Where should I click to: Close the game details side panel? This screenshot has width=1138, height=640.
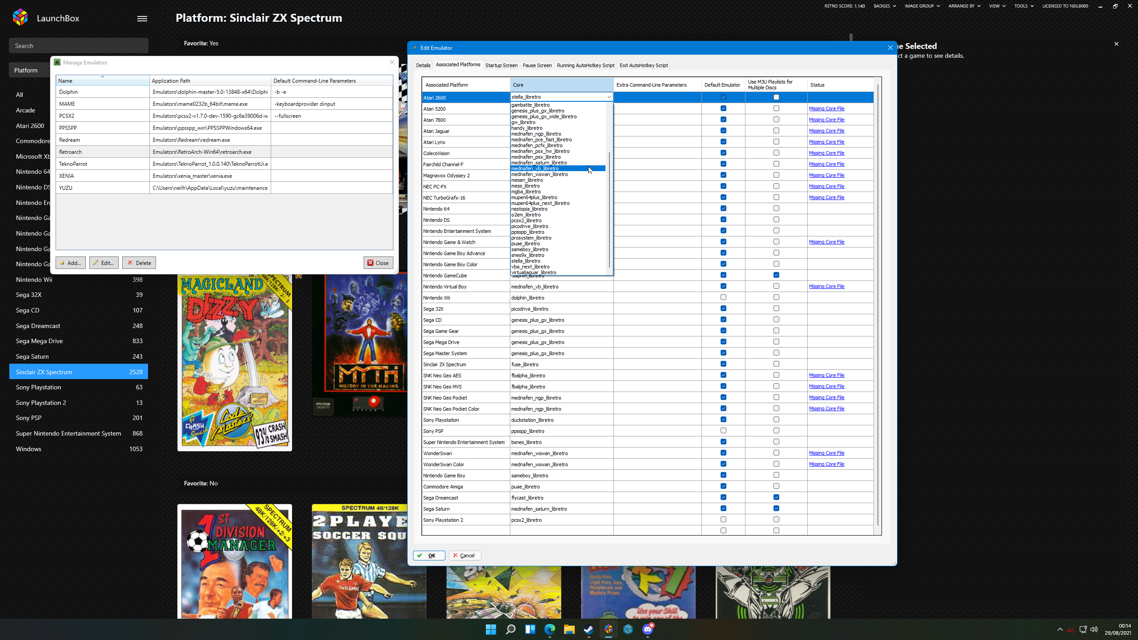tap(1116, 44)
